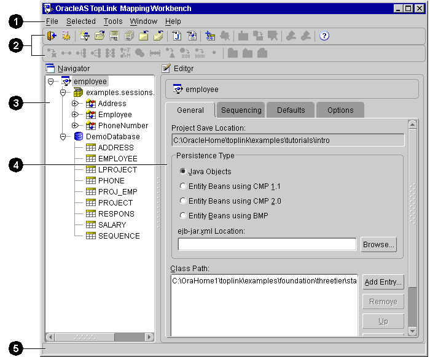Open Preferences via the gear toolbar icon
Image resolution: width=430 pixels, height=357 pixels.
pyautogui.click(x=66, y=36)
